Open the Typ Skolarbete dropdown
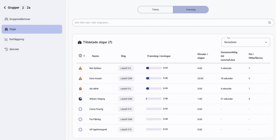The image size is (276, 140). coord(246,42)
